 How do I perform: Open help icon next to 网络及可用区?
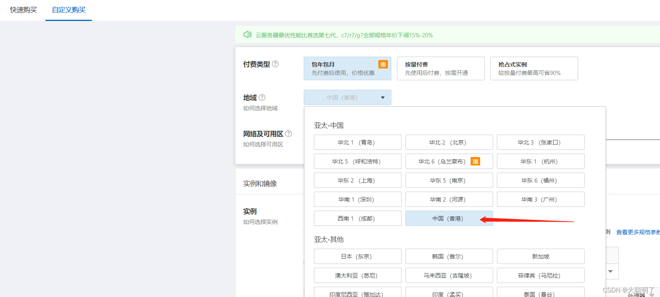coord(288,133)
